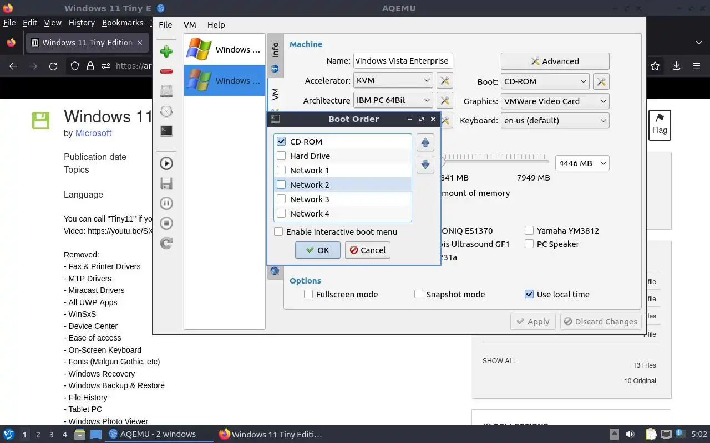The height and width of the screenshot is (443, 710).
Task: Click the red minus Delete VM icon
Action: pos(166,71)
